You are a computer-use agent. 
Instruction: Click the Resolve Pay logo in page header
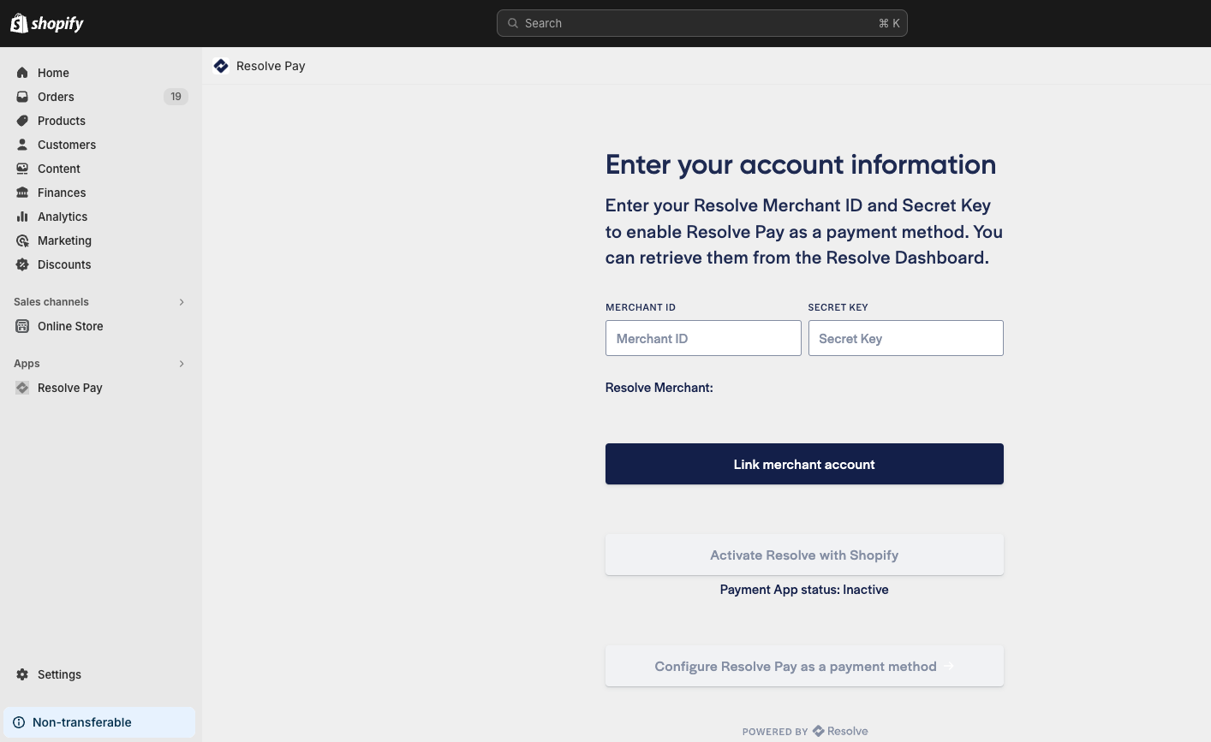point(221,66)
